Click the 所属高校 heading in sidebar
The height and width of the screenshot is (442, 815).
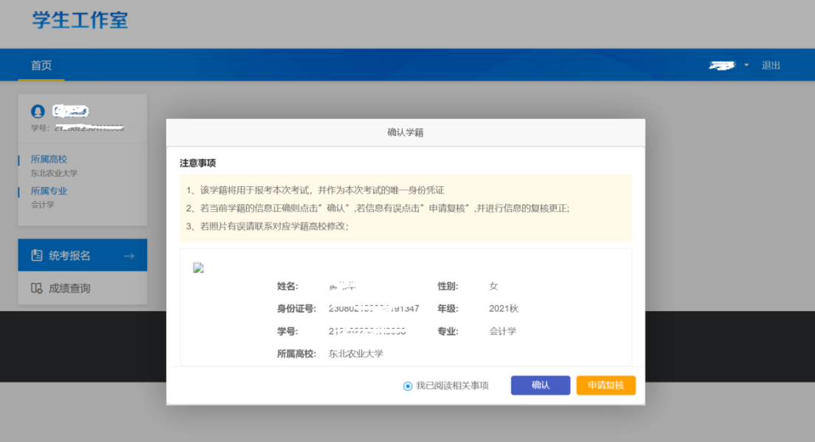[49, 159]
